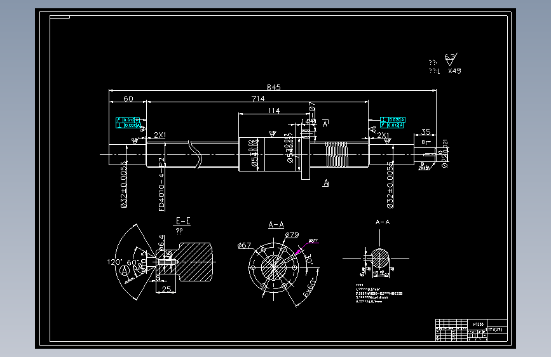Select the Ø32±0.0055 label near the keyway shaft end
Image resolution: width=551 pixels, height=357 pixels.
[390, 185]
